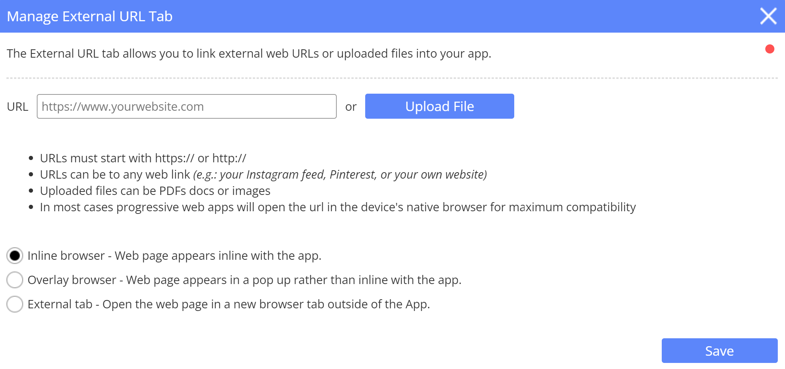Viewport: 785px width, 369px height.
Task: Click the 'External tab - Open the web page' label
Action: (x=229, y=304)
